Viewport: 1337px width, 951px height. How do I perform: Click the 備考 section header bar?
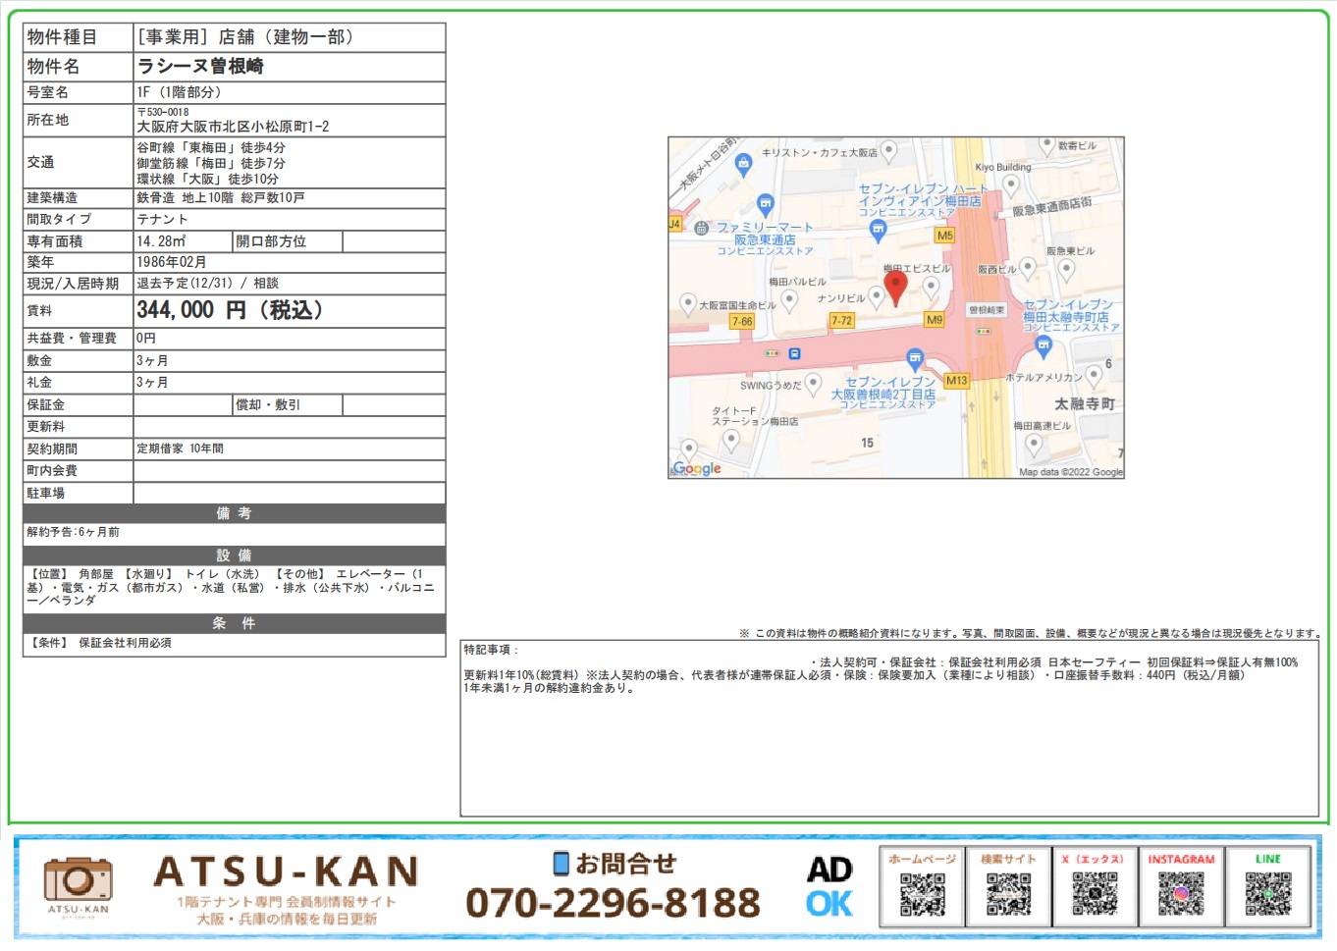pyautogui.click(x=234, y=513)
